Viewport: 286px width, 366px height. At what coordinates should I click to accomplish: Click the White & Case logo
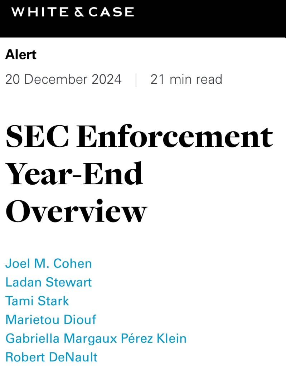(72, 12)
